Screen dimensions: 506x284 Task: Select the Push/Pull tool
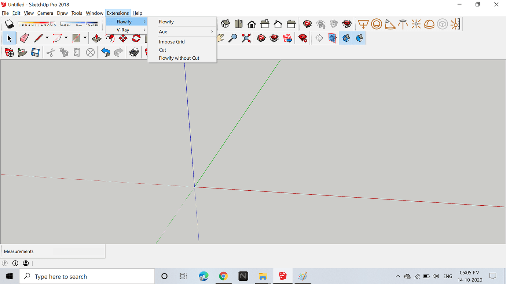96,38
